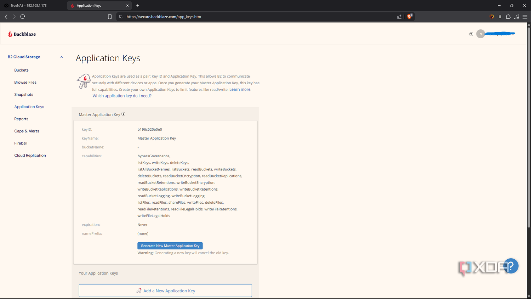531x299 pixels.
Task: Open 'Which application key do I need?'
Action: [122, 96]
